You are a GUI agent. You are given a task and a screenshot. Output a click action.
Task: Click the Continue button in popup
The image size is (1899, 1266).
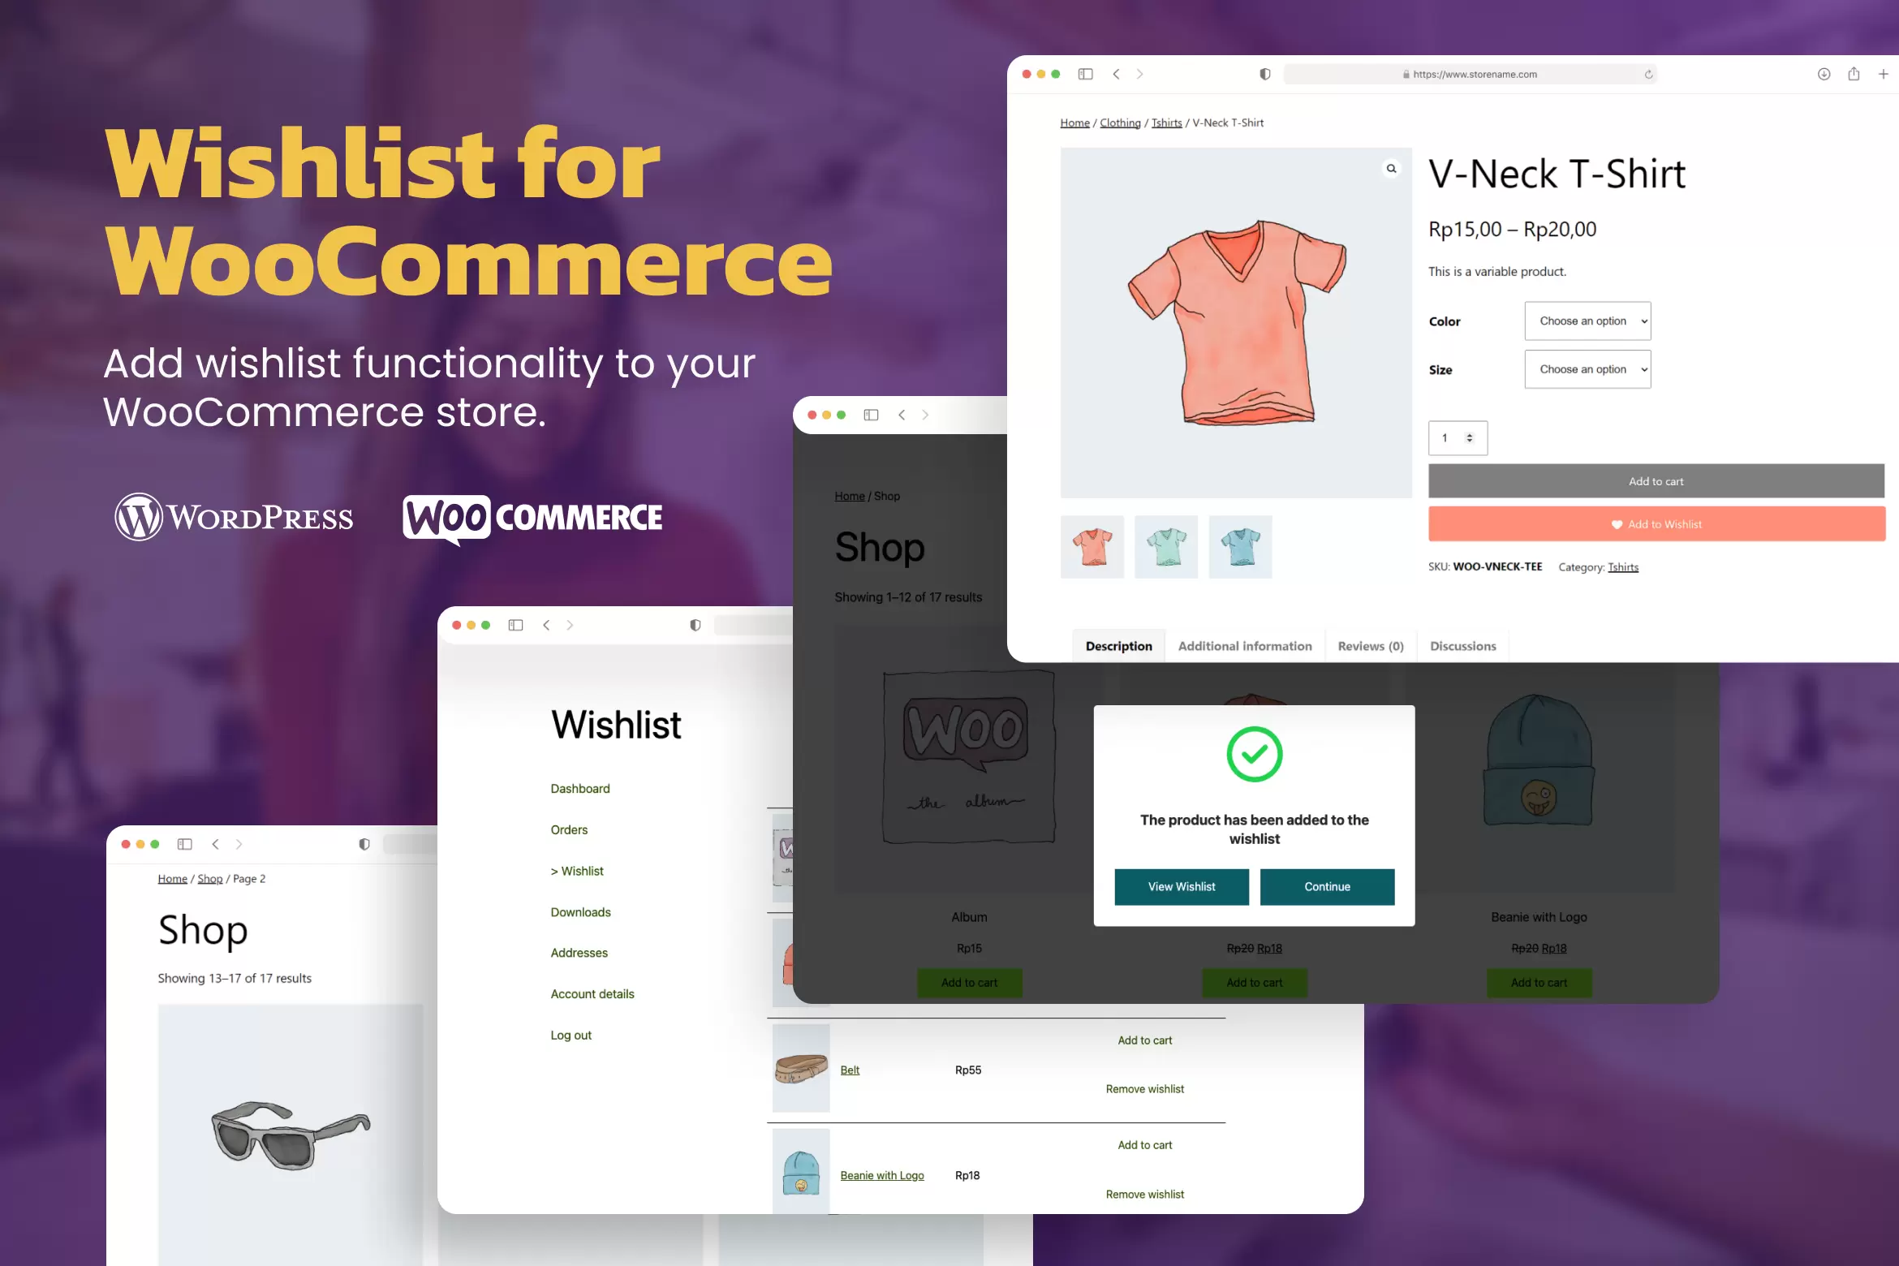(x=1327, y=886)
